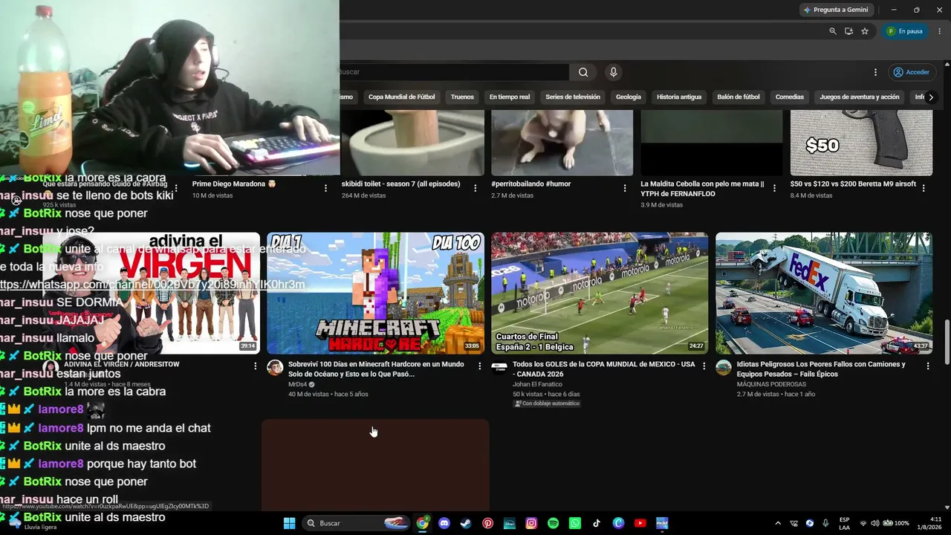The width and height of the screenshot is (951, 535).
Task: Open 'Todos los GOLES de la COPA MUNDIAL' title
Action: 604,369
